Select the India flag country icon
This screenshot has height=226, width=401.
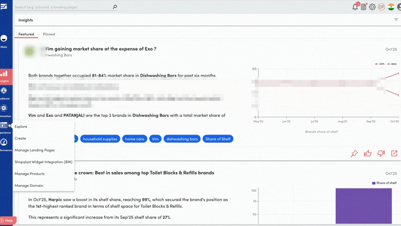coord(391,7)
